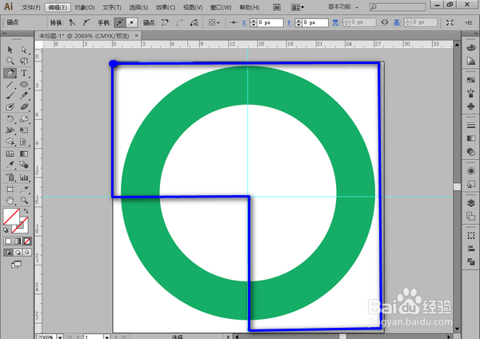Switch to the 未标题-1 document tab
The height and width of the screenshot is (339, 480).
click(x=84, y=36)
